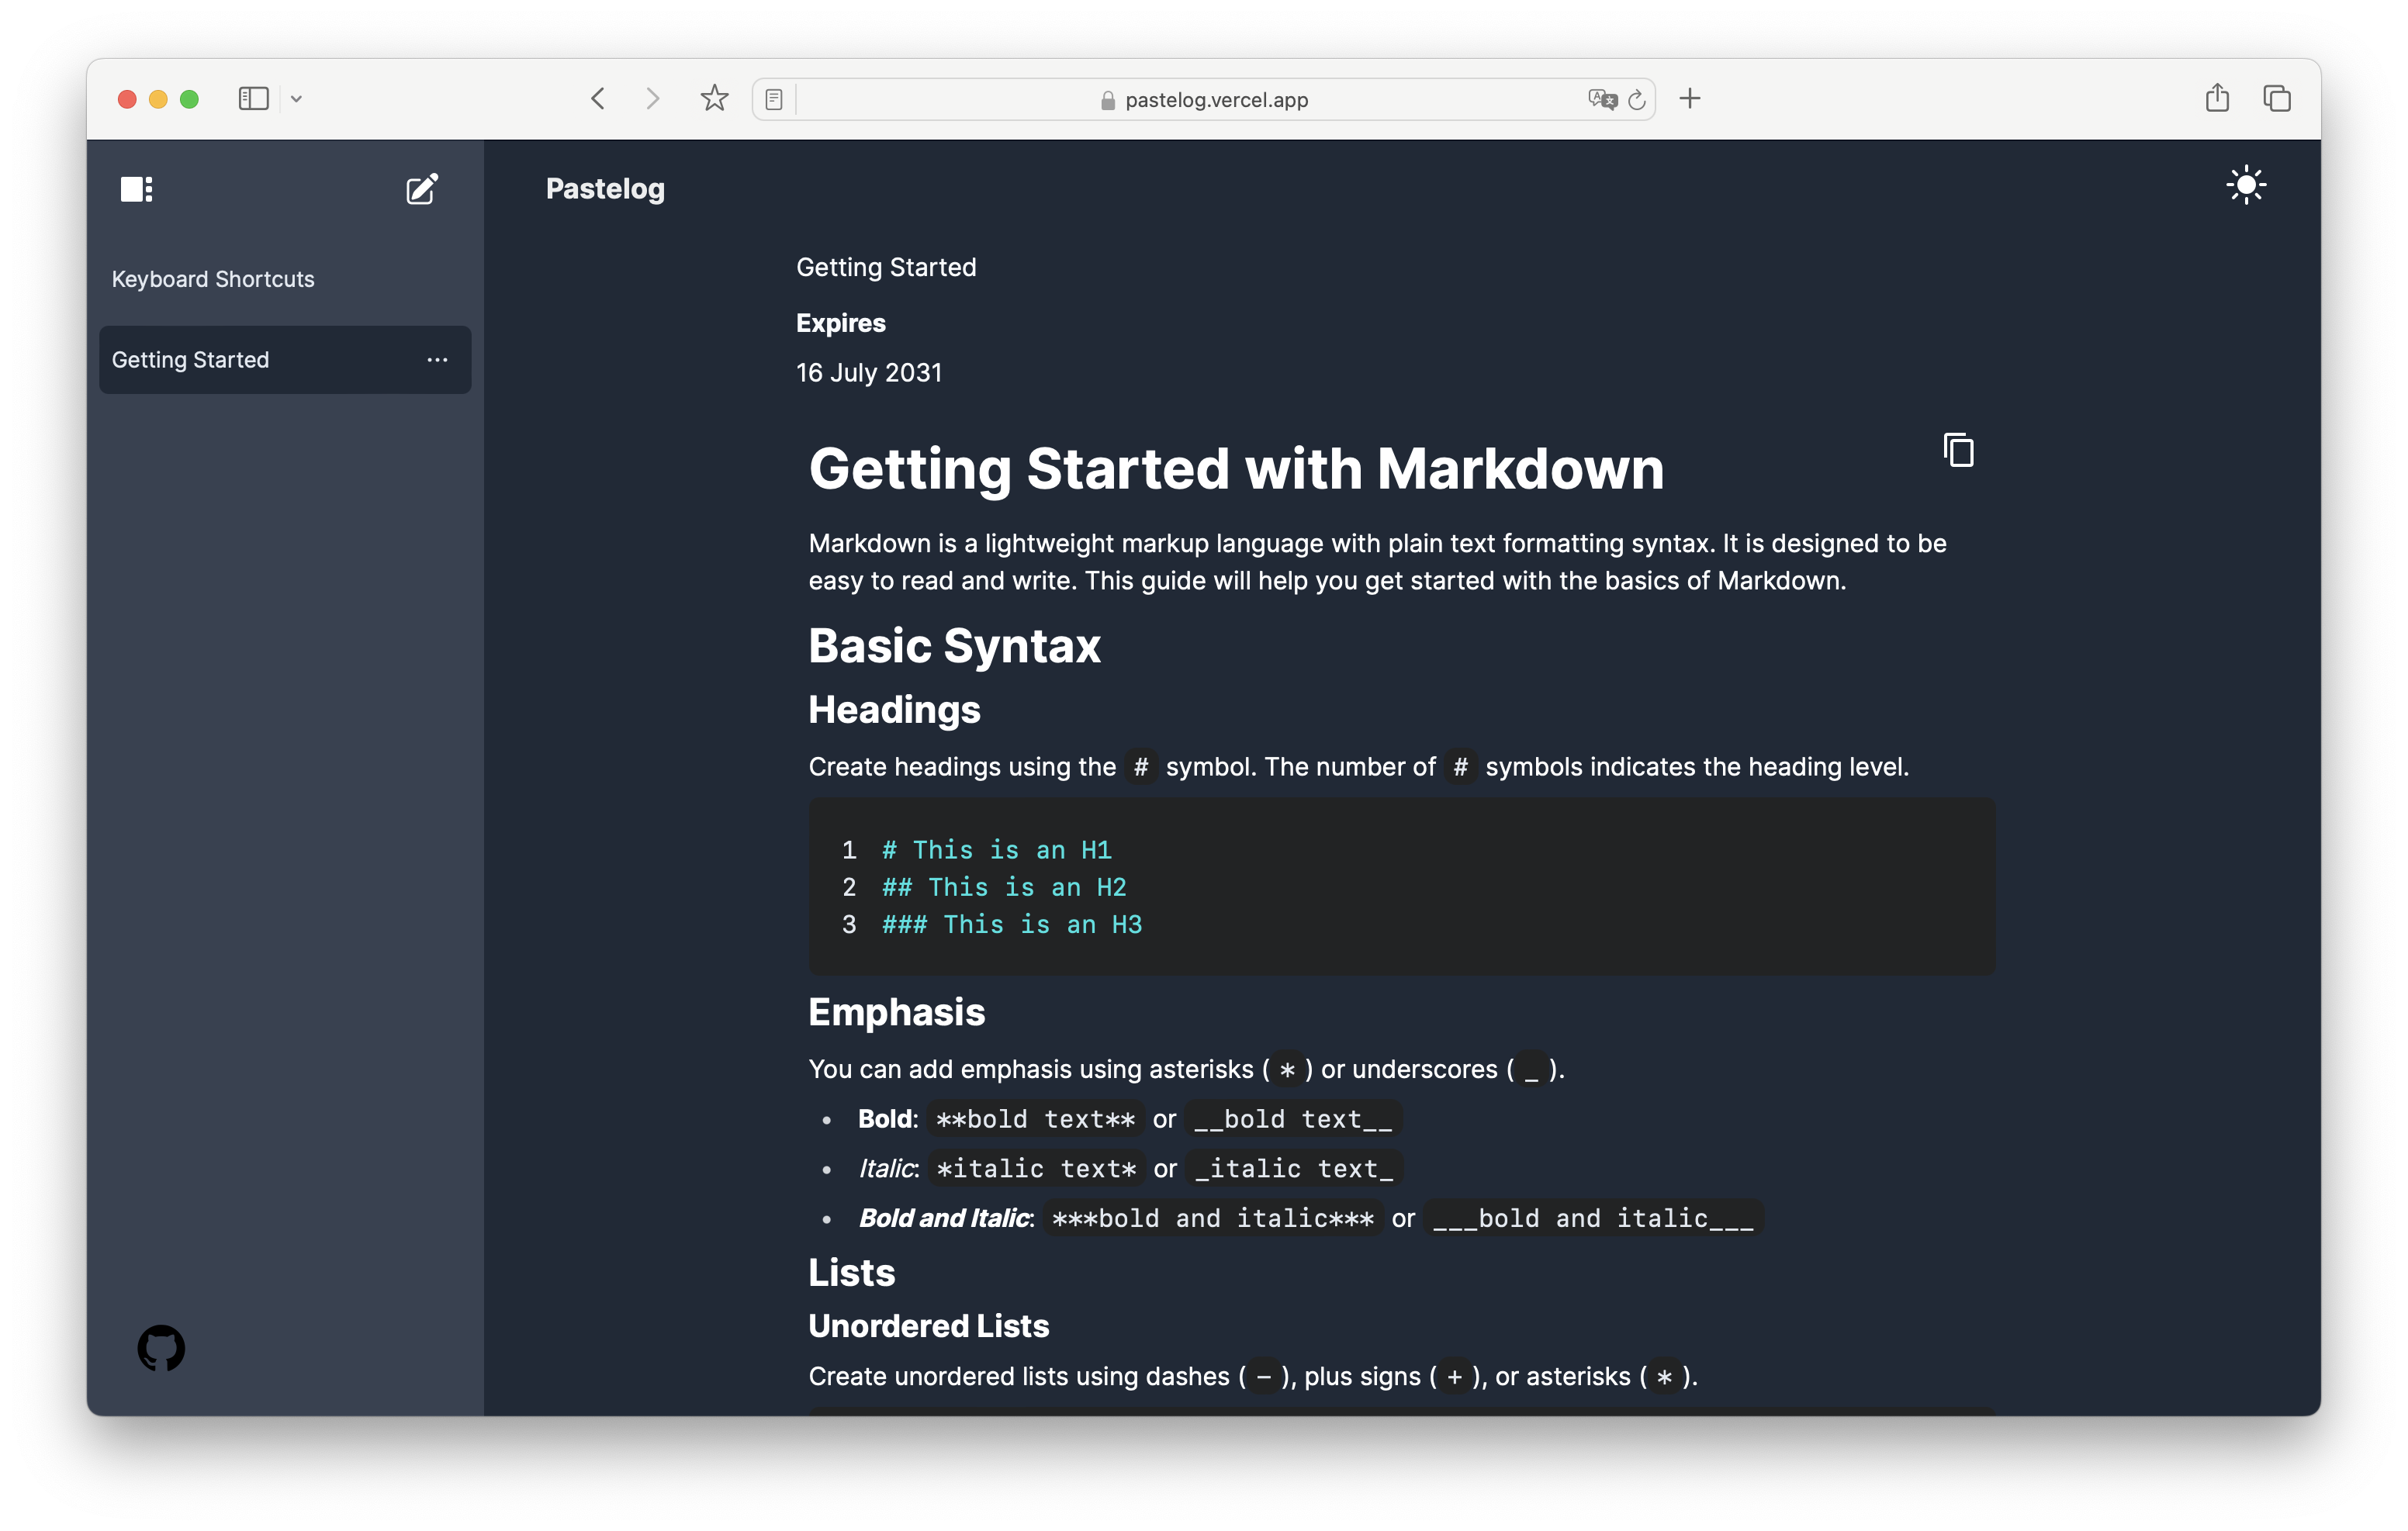Reload the current page
2408x1531 pixels.
tap(1637, 100)
